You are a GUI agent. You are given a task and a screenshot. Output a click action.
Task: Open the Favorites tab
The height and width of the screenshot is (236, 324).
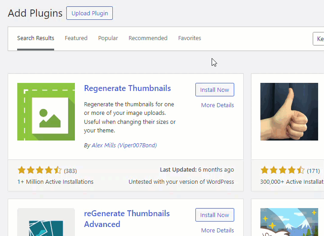(190, 38)
